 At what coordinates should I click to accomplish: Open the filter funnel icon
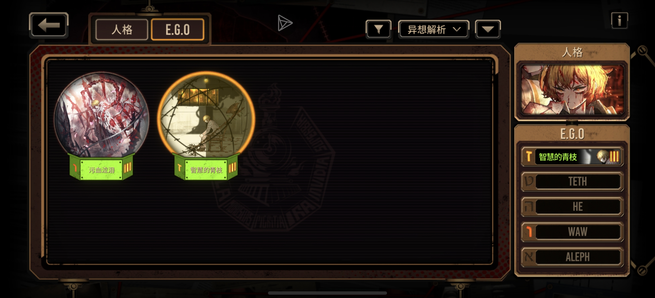click(x=378, y=29)
